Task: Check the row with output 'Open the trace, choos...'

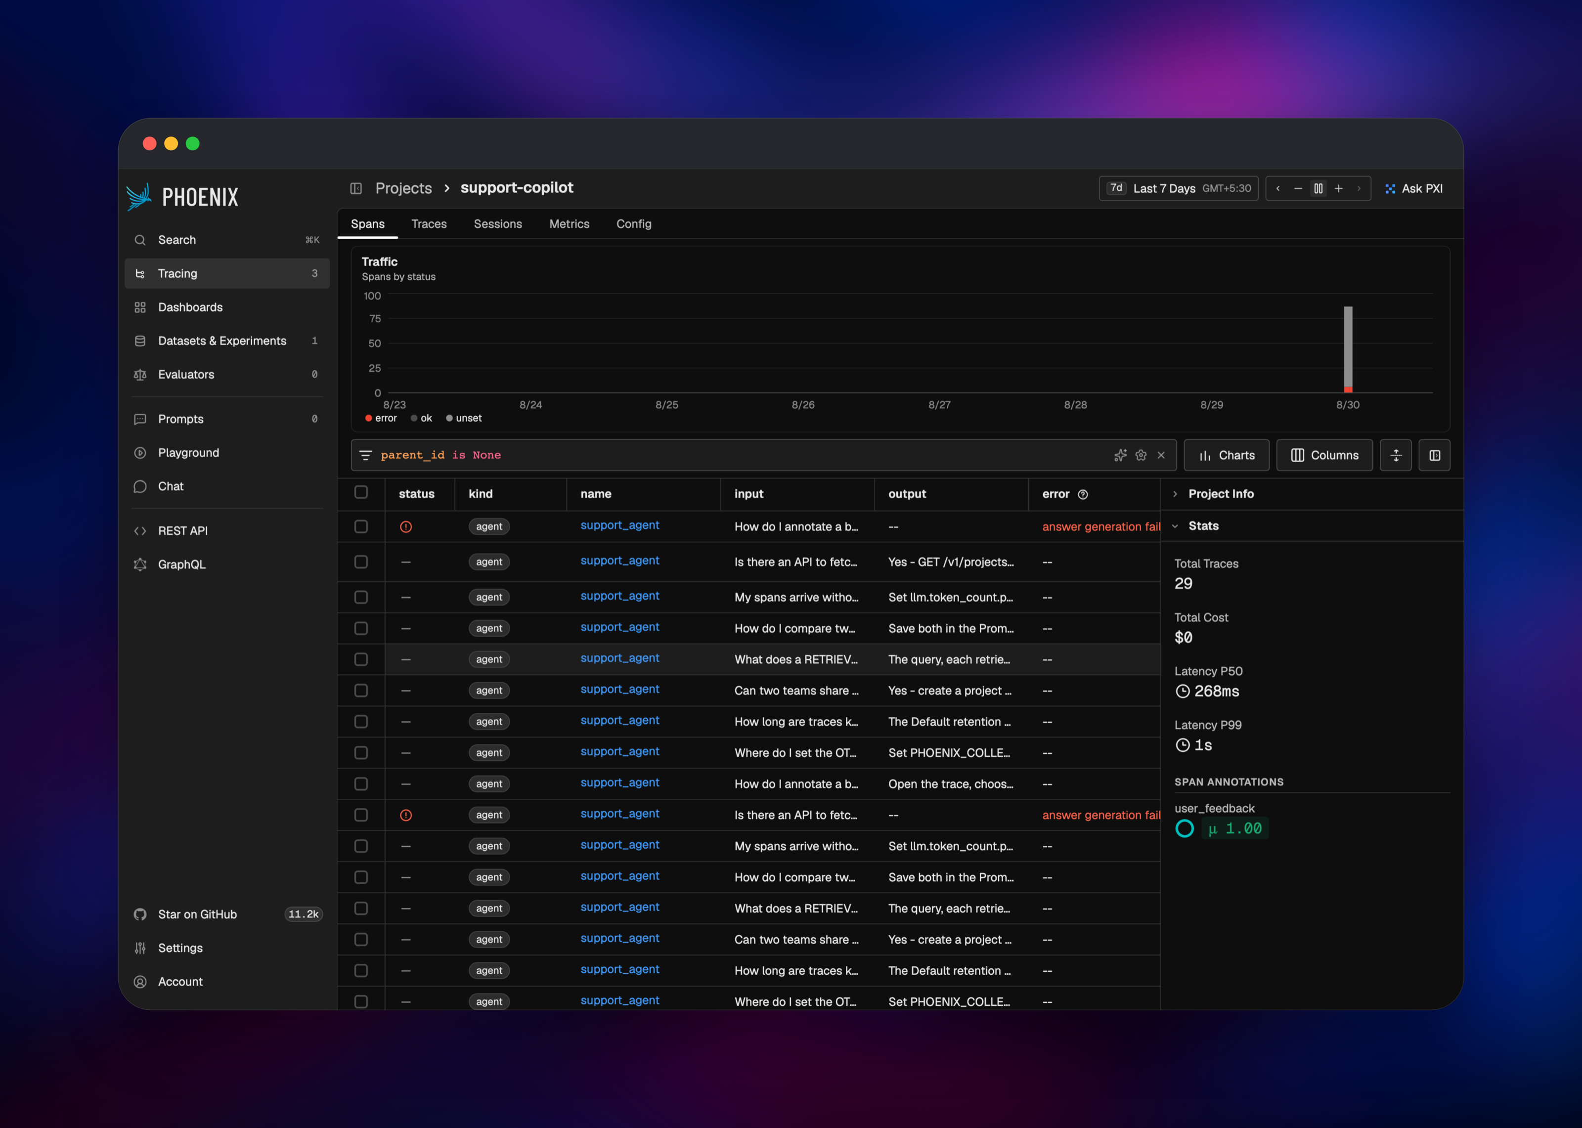Action: coord(361,783)
